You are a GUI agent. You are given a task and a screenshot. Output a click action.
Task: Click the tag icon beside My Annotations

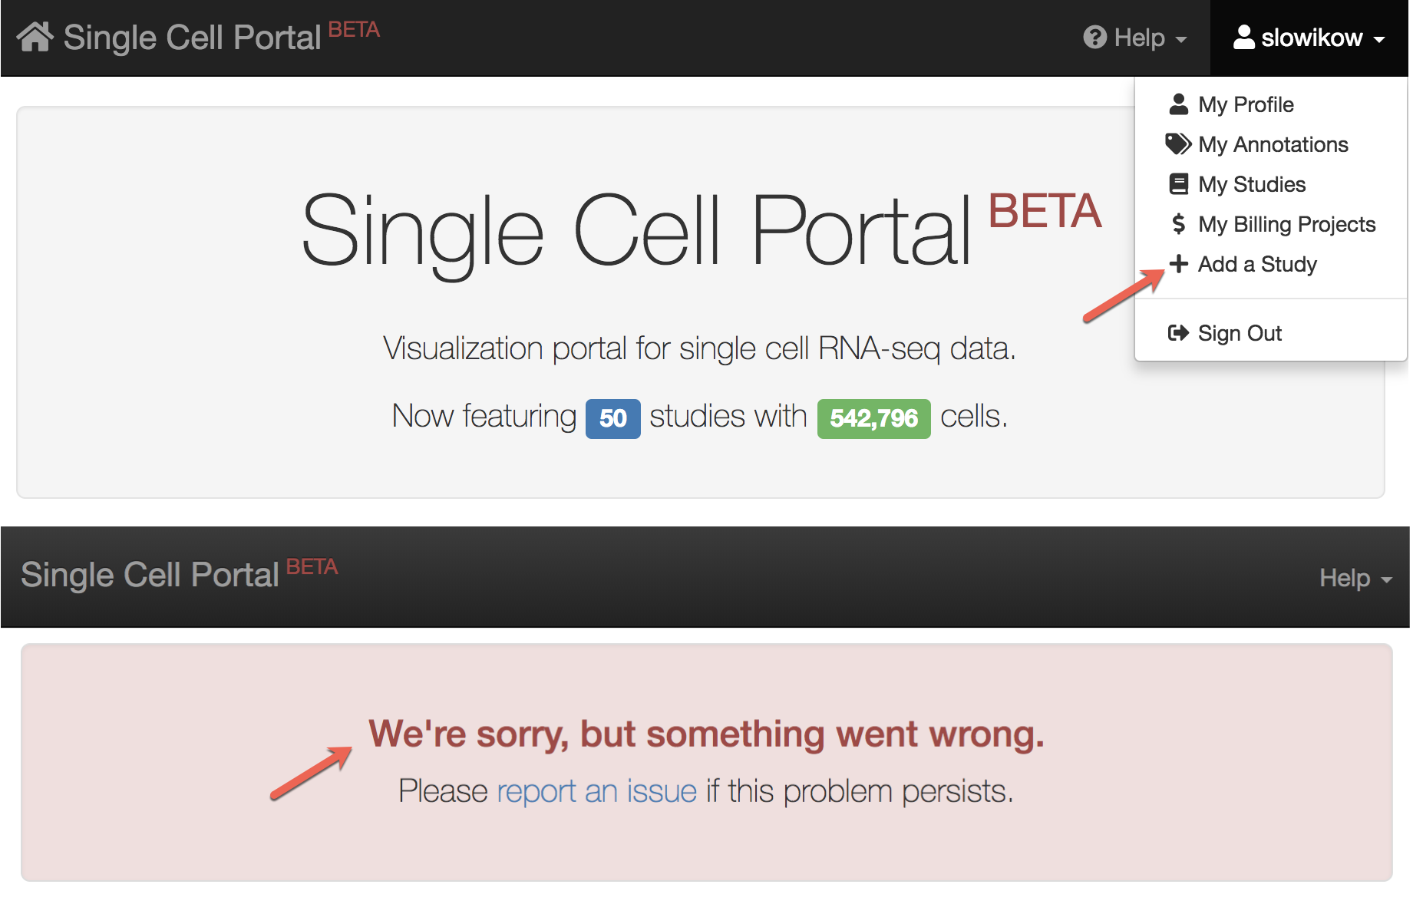point(1177,144)
